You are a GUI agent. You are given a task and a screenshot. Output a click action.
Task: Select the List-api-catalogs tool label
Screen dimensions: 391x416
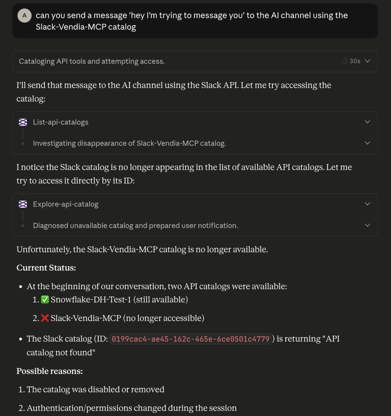pos(61,122)
